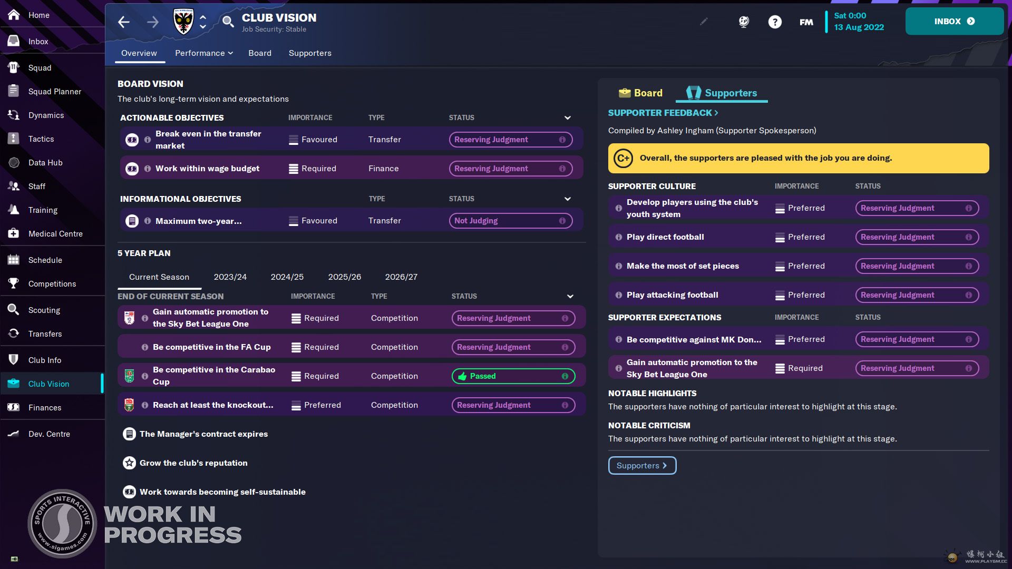This screenshot has width=1012, height=569.
Task: Expand the Performance tab dropdown
Action: 203,53
